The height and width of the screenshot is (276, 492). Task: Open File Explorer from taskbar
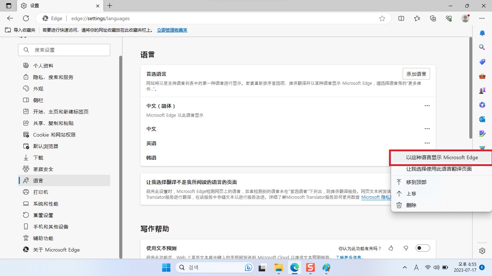click(x=278, y=267)
